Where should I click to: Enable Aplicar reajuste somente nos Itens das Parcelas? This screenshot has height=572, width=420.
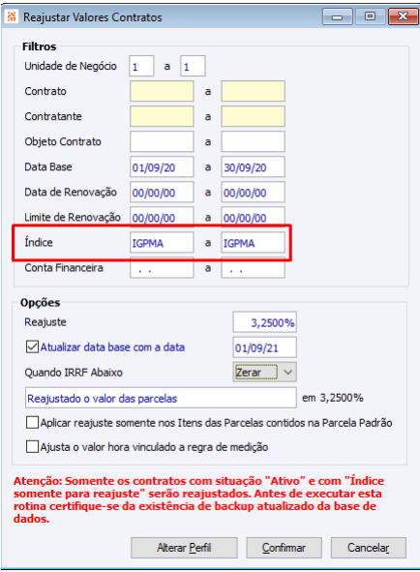tap(32, 423)
